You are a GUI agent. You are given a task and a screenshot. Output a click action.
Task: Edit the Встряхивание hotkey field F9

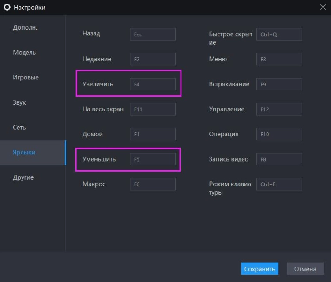[279, 84]
